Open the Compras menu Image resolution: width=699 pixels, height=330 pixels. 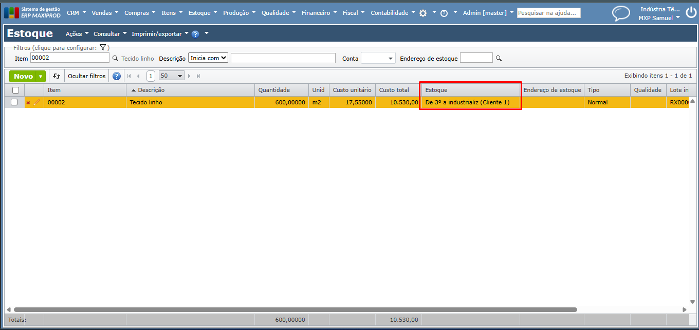(x=139, y=13)
